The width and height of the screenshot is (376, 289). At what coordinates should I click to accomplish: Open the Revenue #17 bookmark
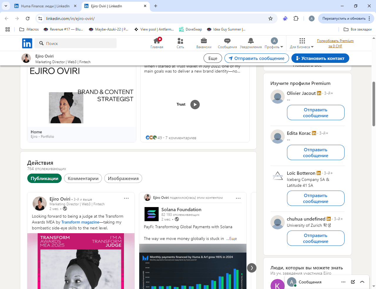[x=63, y=29]
